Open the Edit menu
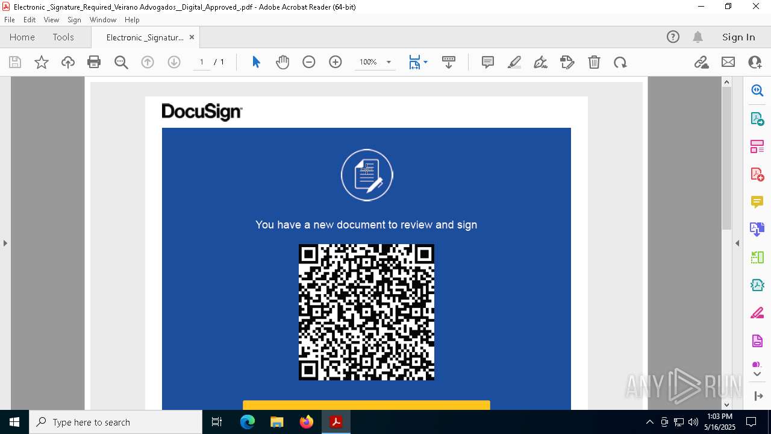The width and height of the screenshot is (771, 434). point(30,20)
